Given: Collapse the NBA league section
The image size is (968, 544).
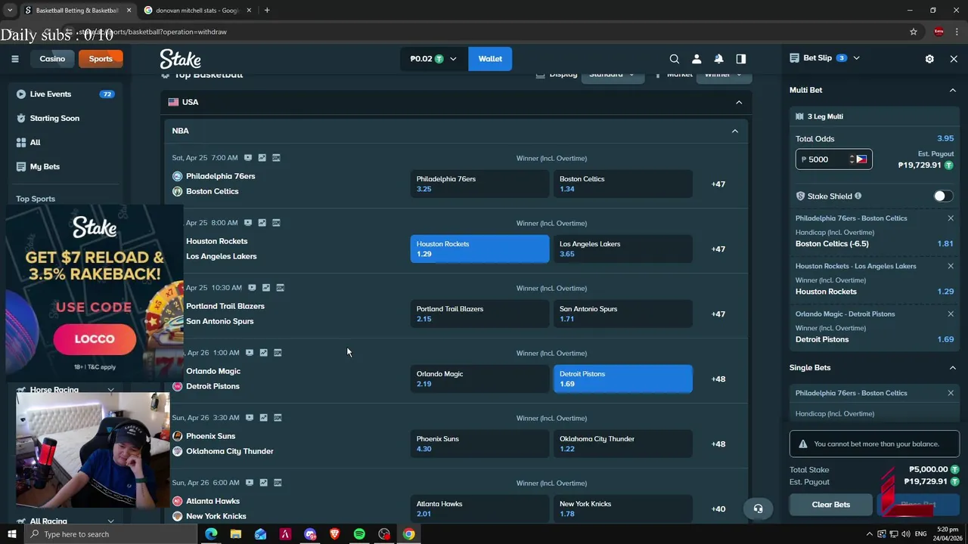Looking at the screenshot, I should click(734, 131).
